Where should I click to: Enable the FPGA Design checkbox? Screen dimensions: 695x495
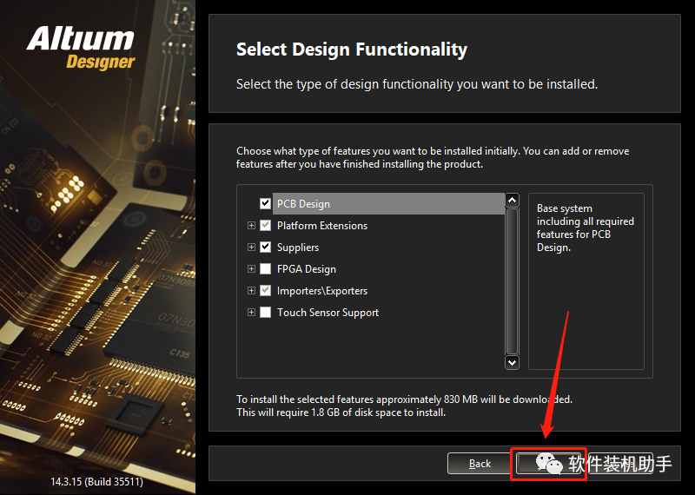coord(265,268)
